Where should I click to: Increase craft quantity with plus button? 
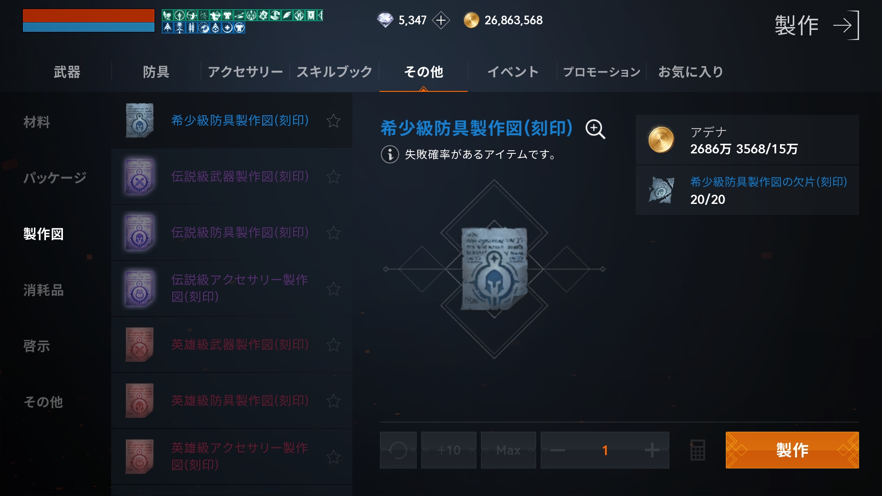652,450
